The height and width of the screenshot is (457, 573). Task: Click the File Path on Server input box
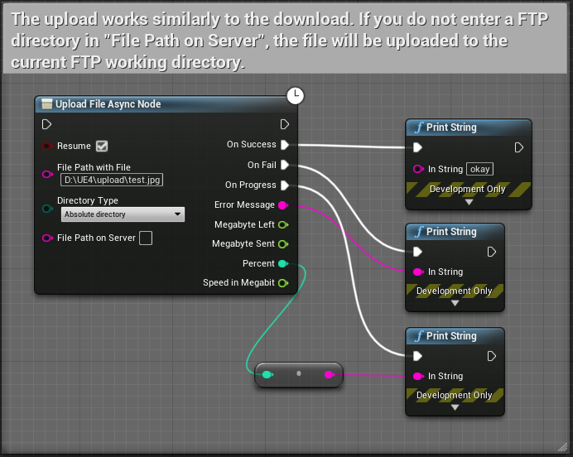point(146,239)
